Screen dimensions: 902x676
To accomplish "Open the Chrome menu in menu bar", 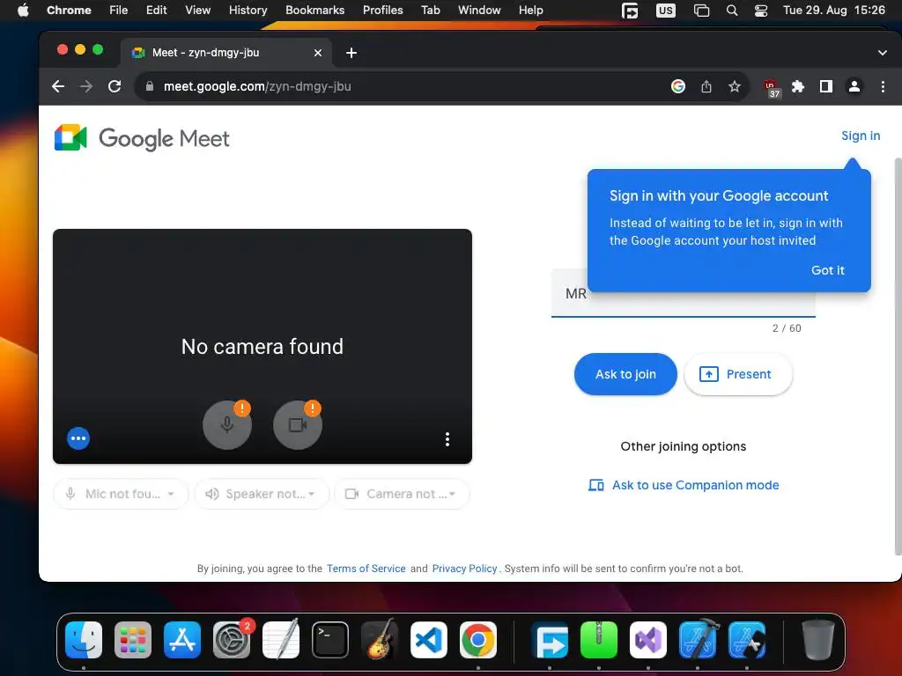I will click(69, 10).
